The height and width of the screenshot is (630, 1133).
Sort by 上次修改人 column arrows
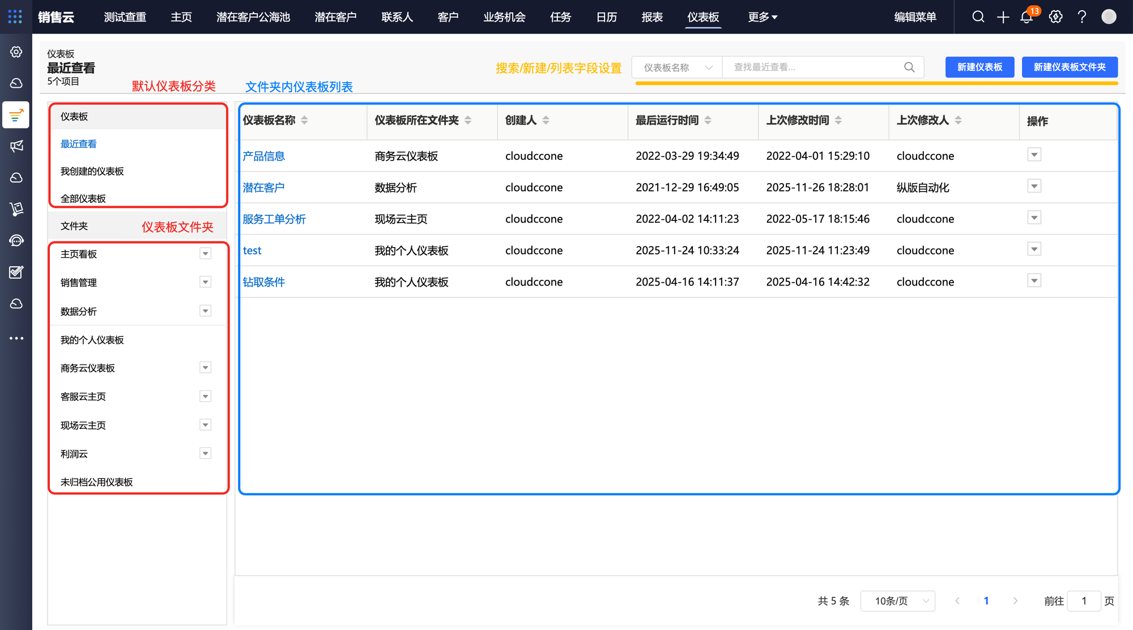click(x=958, y=120)
